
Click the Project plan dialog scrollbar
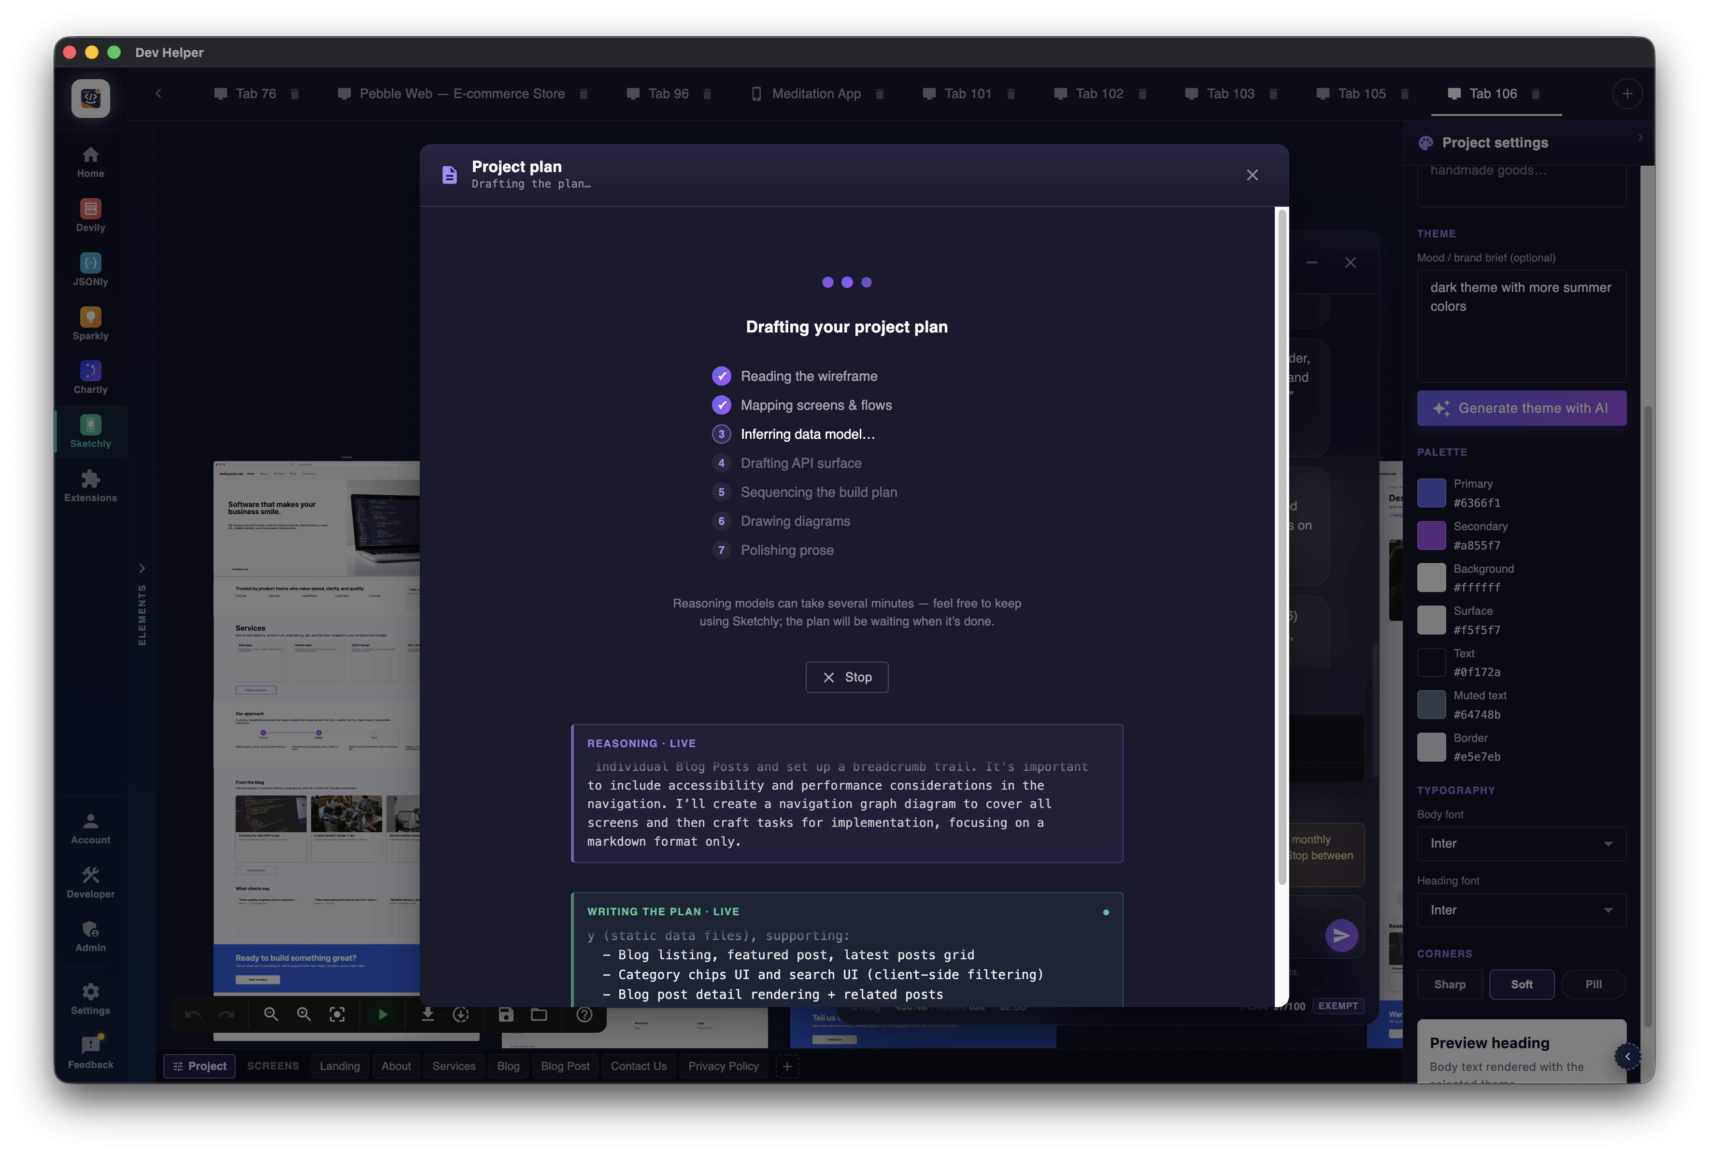[1282, 548]
